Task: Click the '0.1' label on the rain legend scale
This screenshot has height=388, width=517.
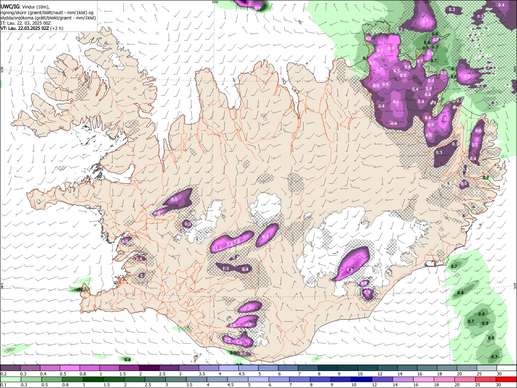Action: [x=4, y=385]
